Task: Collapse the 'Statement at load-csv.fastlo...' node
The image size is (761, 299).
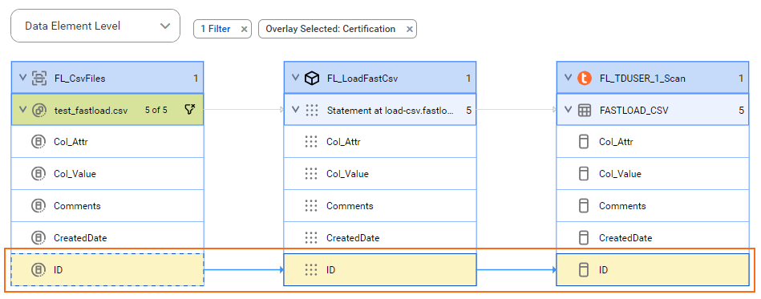Action: [295, 110]
